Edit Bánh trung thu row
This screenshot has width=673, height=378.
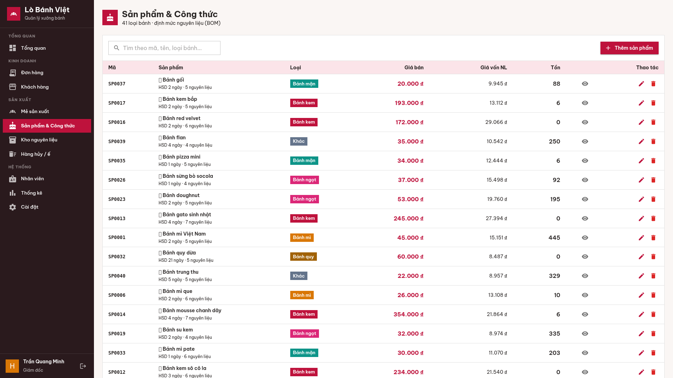tap(641, 276)
